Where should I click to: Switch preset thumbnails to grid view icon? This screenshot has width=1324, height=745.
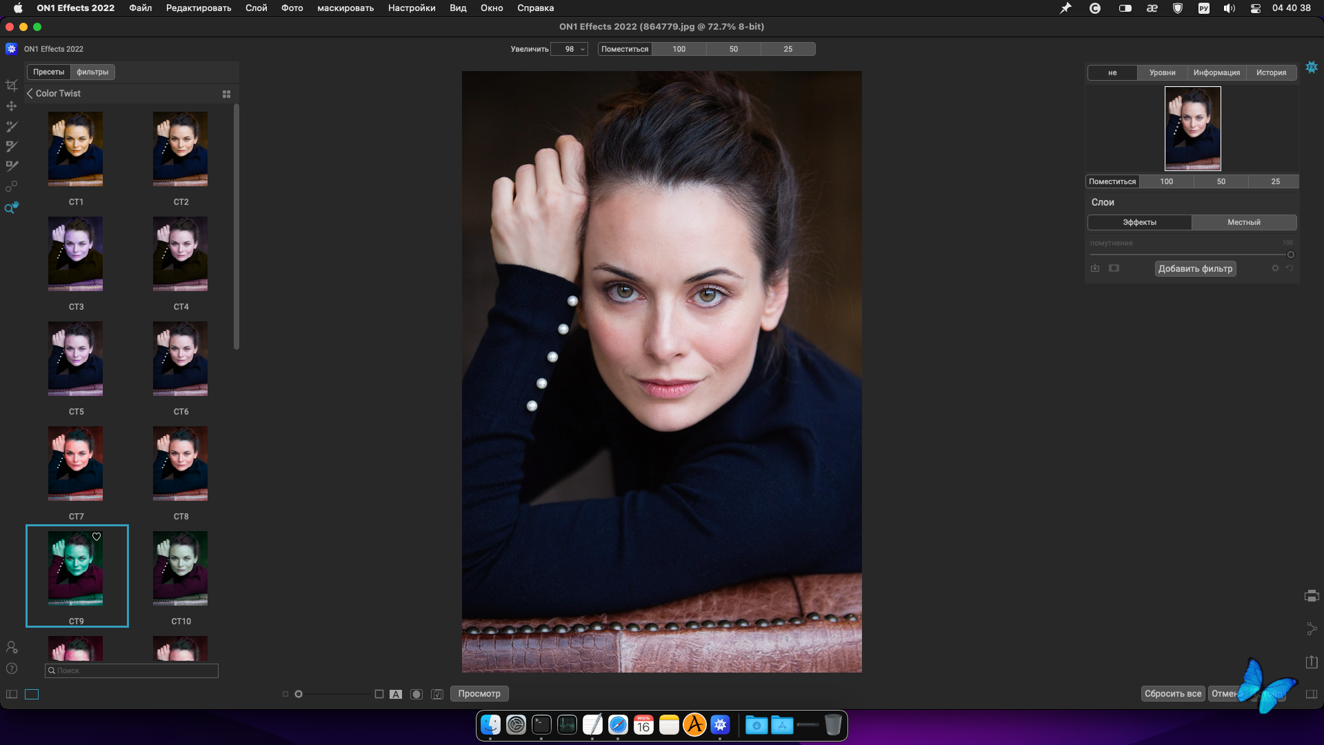pos(226,94)
